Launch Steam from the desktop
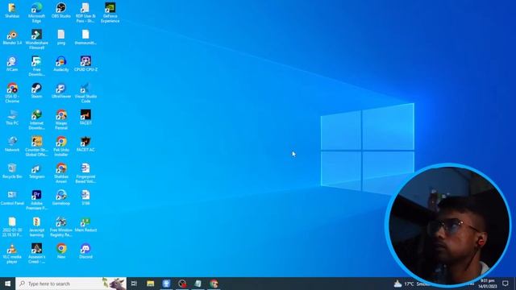The height and width of the screenshot is (290, 516). pos(36,91)
